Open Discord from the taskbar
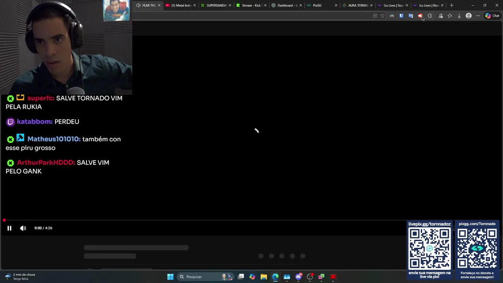503x283 pixels. 298,277
